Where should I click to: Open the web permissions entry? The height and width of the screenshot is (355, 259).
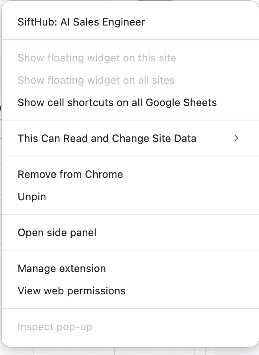click(x=72, y=291)
